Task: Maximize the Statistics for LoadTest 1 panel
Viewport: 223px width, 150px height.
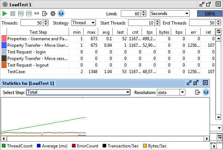Action: coord(196,83)
